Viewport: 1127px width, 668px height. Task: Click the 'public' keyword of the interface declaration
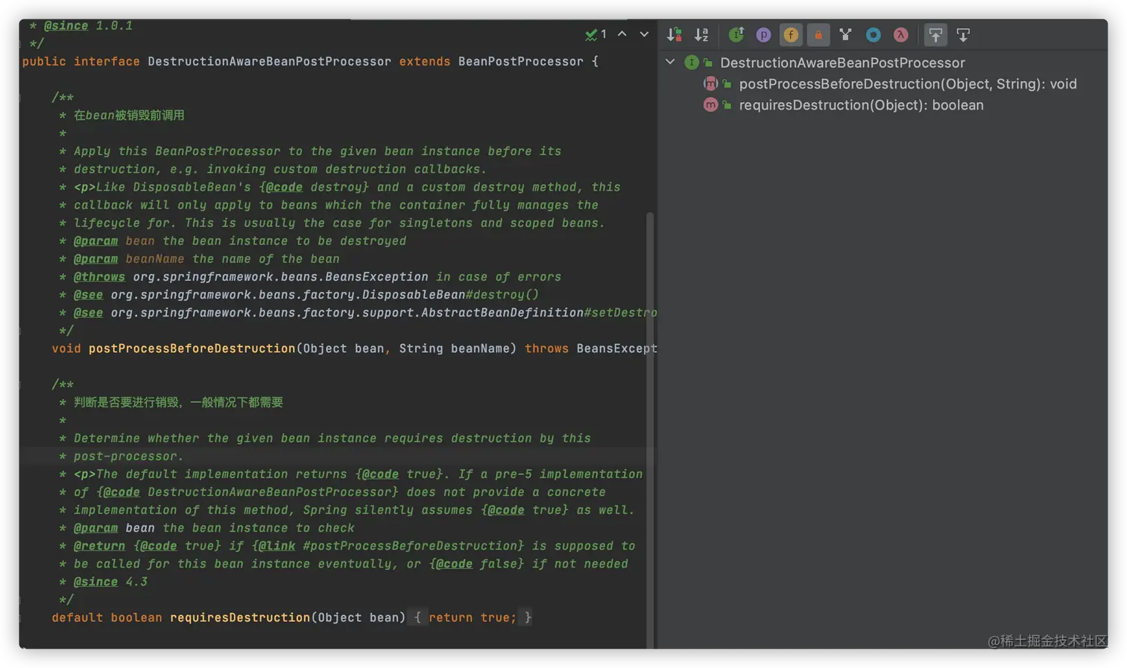click(x=44, y=62)
